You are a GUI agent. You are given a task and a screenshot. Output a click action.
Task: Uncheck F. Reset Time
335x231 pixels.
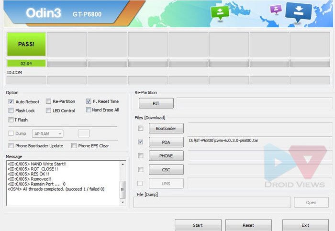pyautogui.click(x=89, y=101)
